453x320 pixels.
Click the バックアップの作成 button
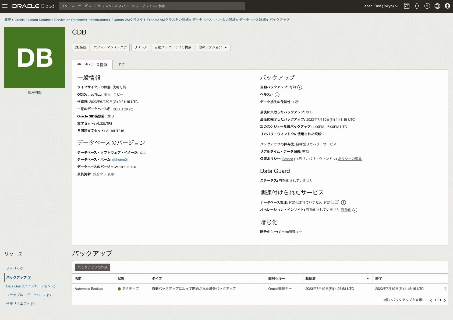pos(93,267)
